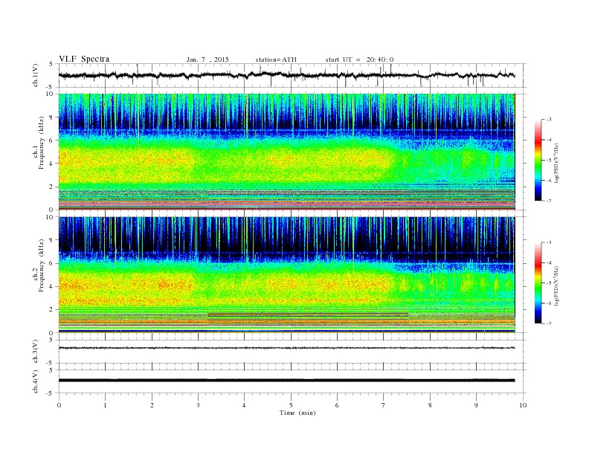The height and width of the screenshot is (455, 589).
Task: Click the ch.2 spectrogram color bar
Action: pos(538,283)
